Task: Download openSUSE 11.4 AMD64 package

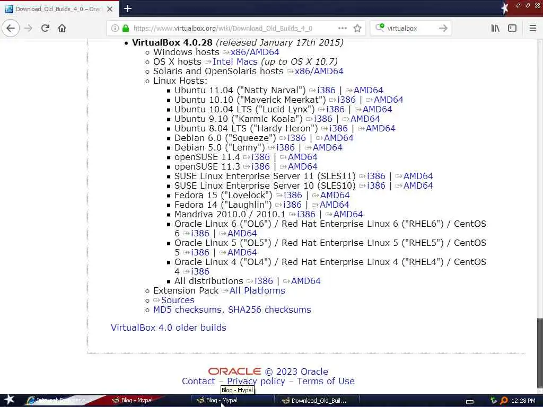Action: [x=302, y=157]
